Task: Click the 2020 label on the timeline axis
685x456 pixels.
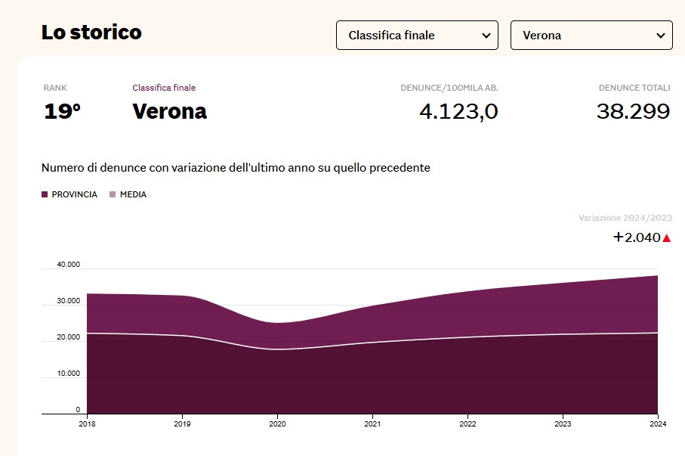Action: pos(277,424)
